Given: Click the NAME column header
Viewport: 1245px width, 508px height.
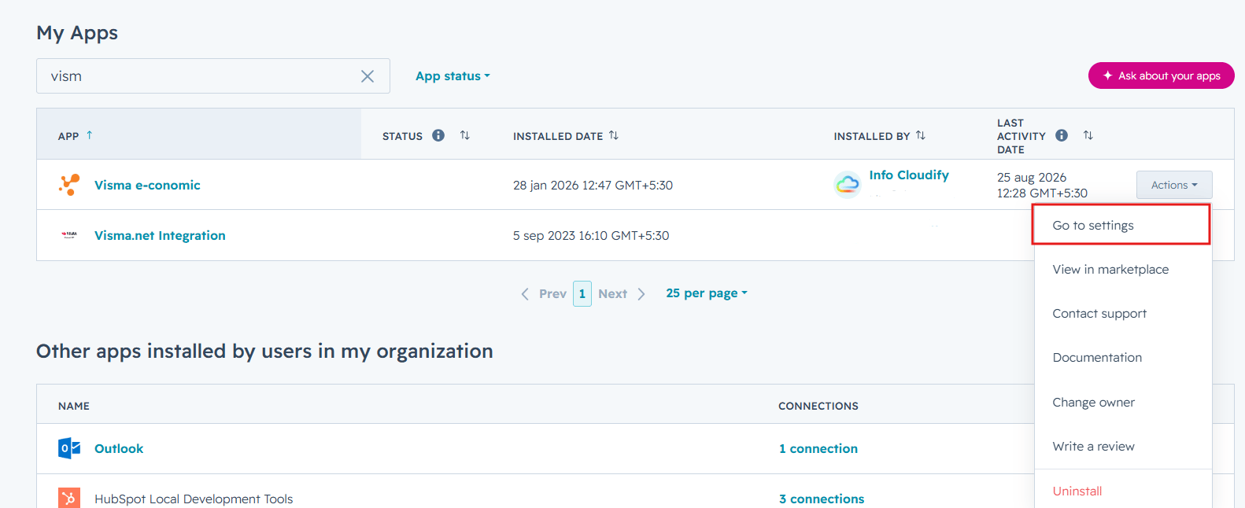Looking at the screenshot, I should 74,406.
